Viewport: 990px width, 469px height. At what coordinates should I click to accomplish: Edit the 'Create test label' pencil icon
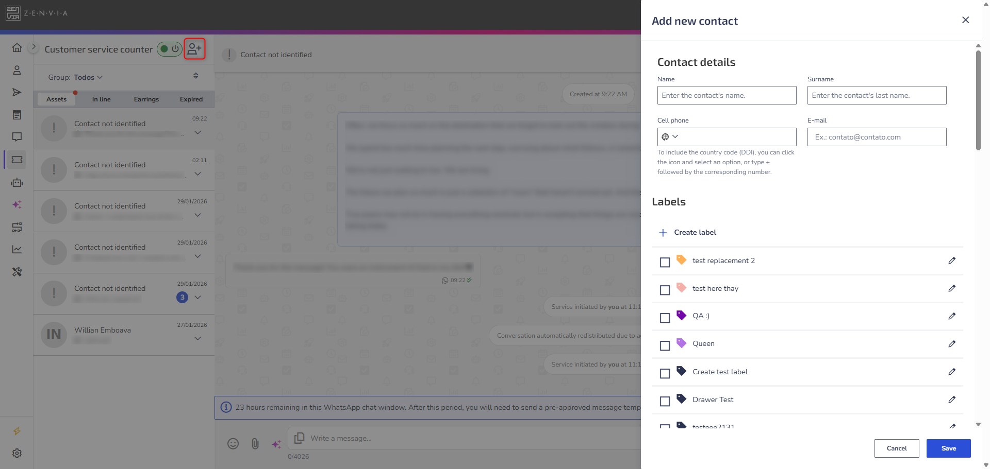pos(952,372)
